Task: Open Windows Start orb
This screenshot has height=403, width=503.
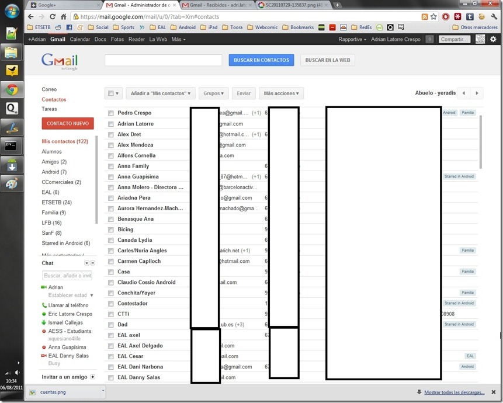Action: click(x=12, y=11)
